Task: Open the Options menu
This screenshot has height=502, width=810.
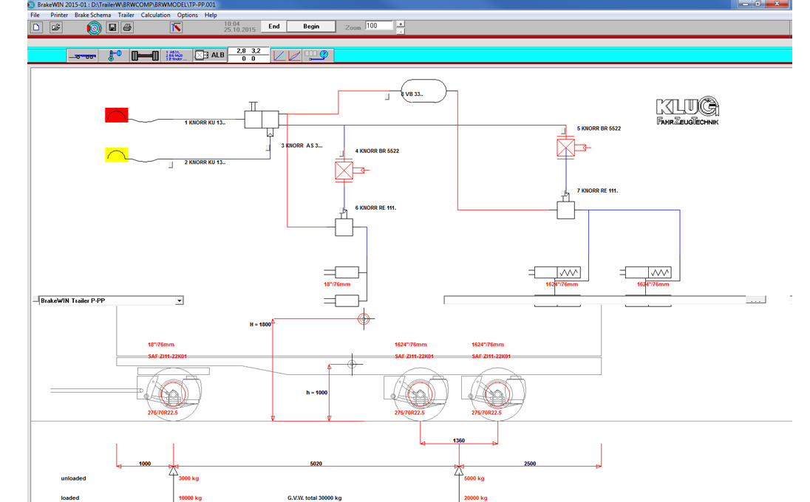Action: click(x=188, y=15)
